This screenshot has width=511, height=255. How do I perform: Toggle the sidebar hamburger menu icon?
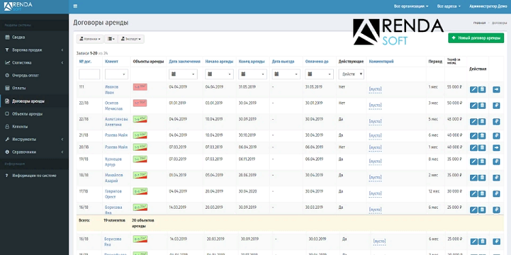coord(76,6)
